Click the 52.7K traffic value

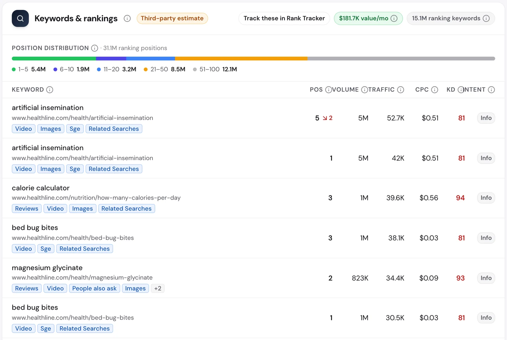(x=395, y=118)
